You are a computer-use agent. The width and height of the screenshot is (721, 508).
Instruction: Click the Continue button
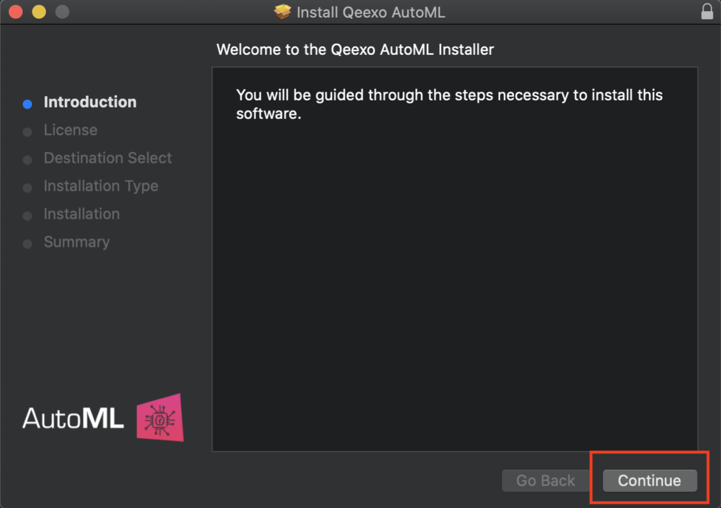650,480
